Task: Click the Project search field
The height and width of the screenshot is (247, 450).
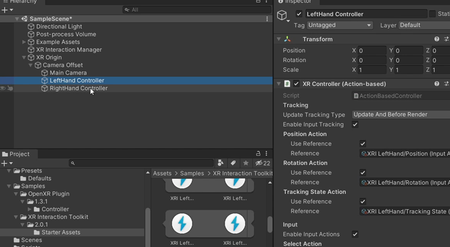Action: pyautogui.click(x=141, y=163)
